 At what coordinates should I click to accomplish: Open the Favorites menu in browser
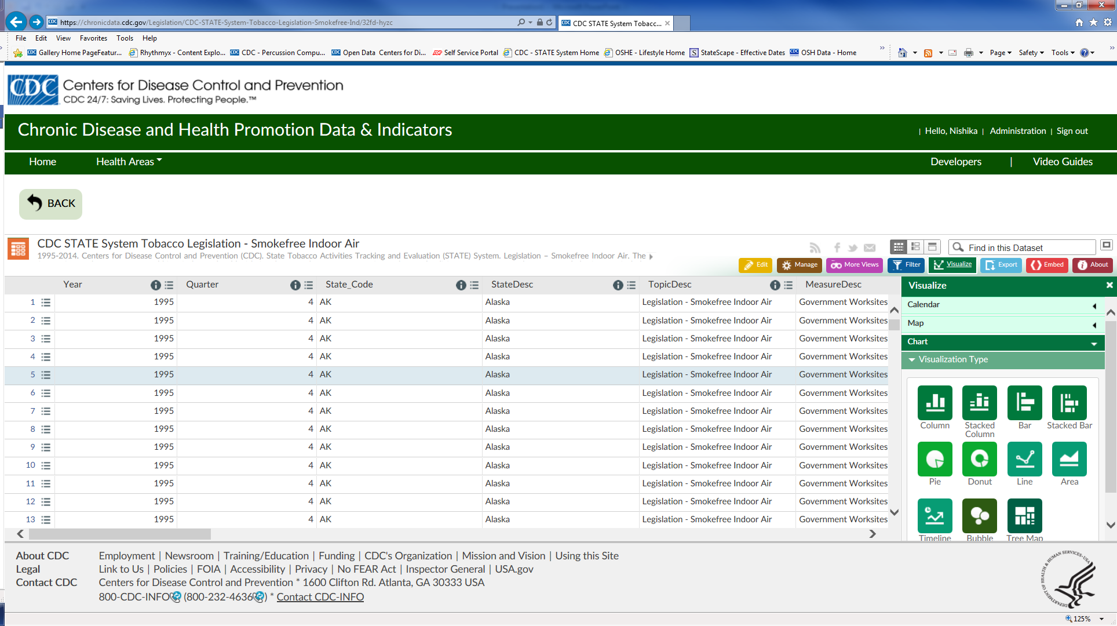coord(93,38)
